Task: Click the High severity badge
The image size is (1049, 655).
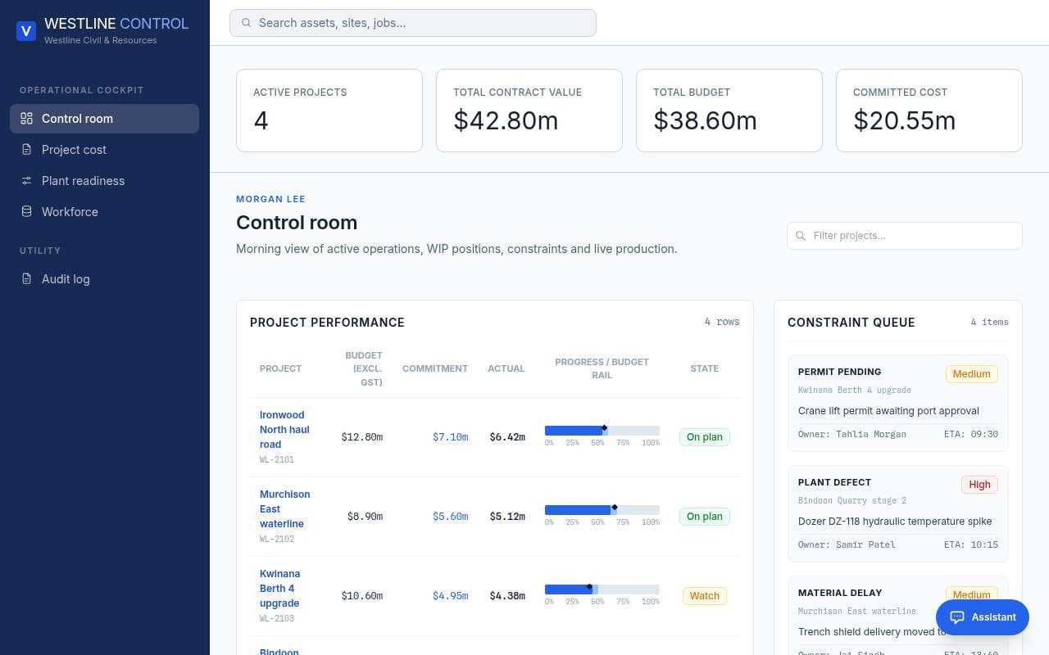Action: [980, 485]
